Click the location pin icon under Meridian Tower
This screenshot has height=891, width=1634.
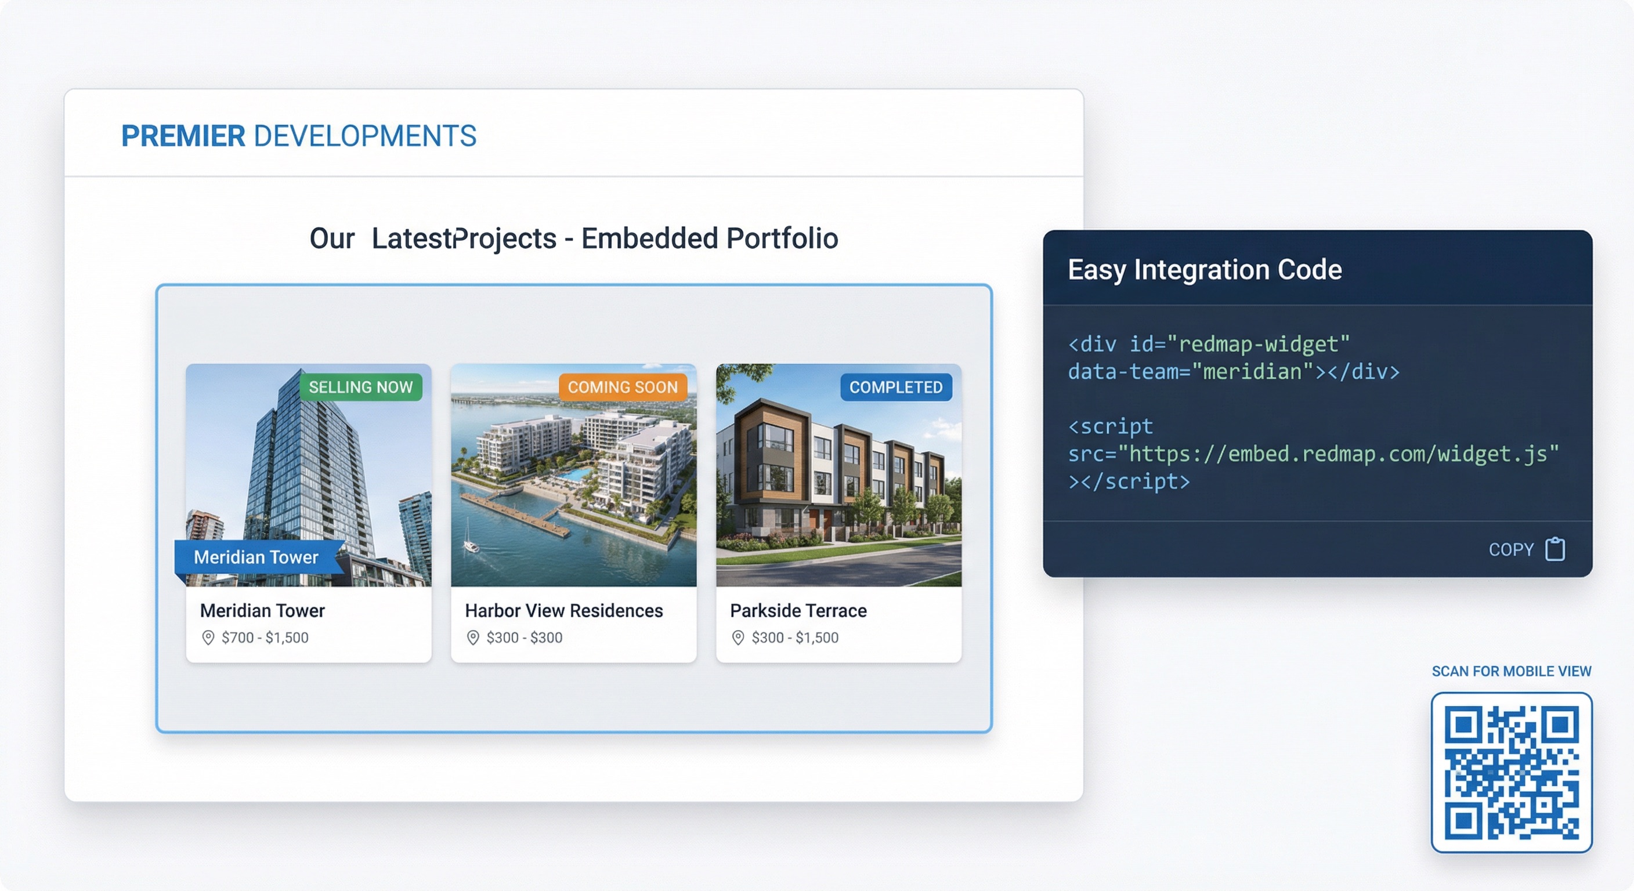[x=208, y=638]
